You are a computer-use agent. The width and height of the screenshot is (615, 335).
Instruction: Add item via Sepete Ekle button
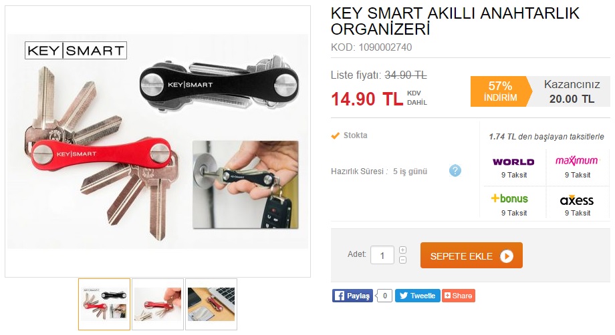[x=471, y=256]
